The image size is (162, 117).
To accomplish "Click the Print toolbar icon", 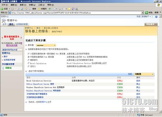I will point(60,9).
